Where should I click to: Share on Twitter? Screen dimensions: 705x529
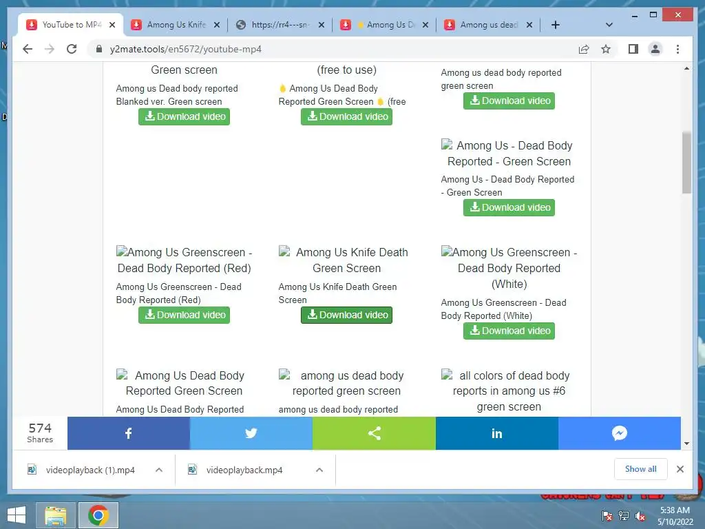coord(251,433)
